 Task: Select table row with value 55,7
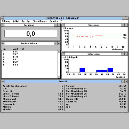pyautogui.click(x=30, y=54)
